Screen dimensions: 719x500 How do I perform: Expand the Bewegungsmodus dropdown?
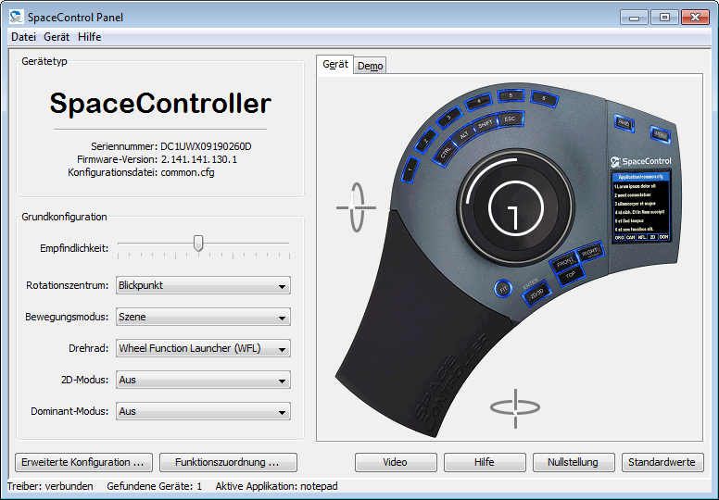[x=203, y=318]
